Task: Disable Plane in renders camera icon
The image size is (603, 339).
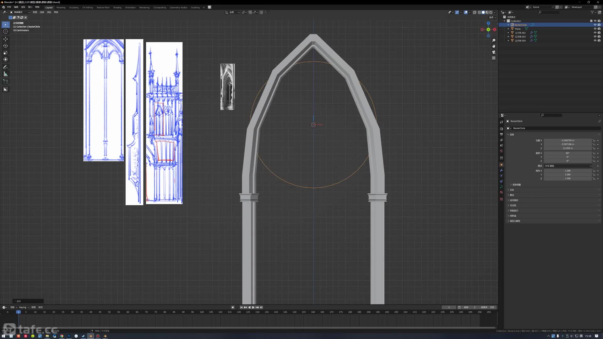Action: 599,29
